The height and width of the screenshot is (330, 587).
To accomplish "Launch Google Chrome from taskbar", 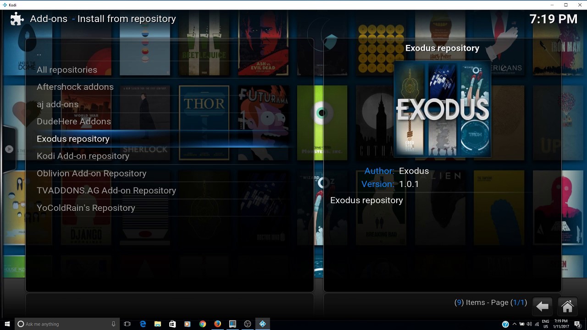I will 202,324.
